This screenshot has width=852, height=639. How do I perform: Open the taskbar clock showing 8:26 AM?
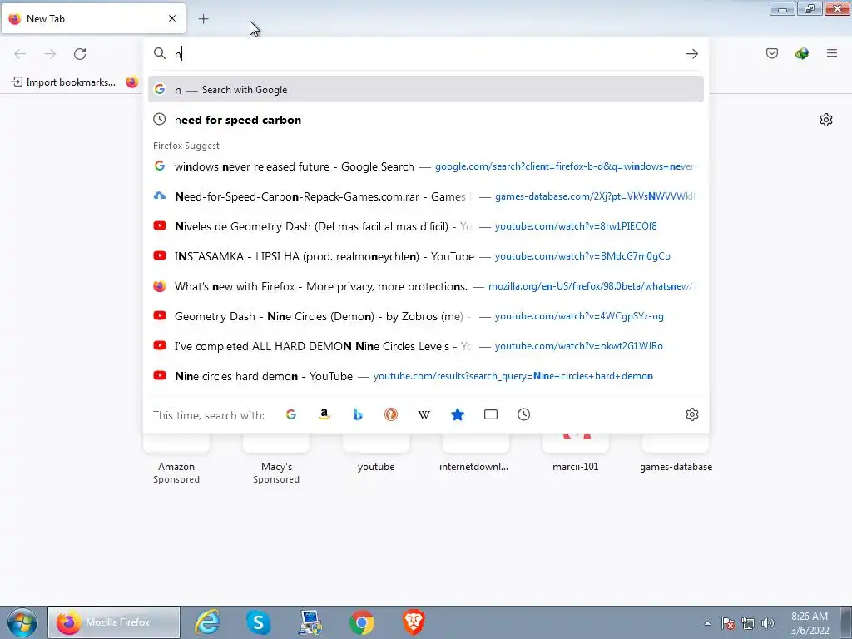810,623
